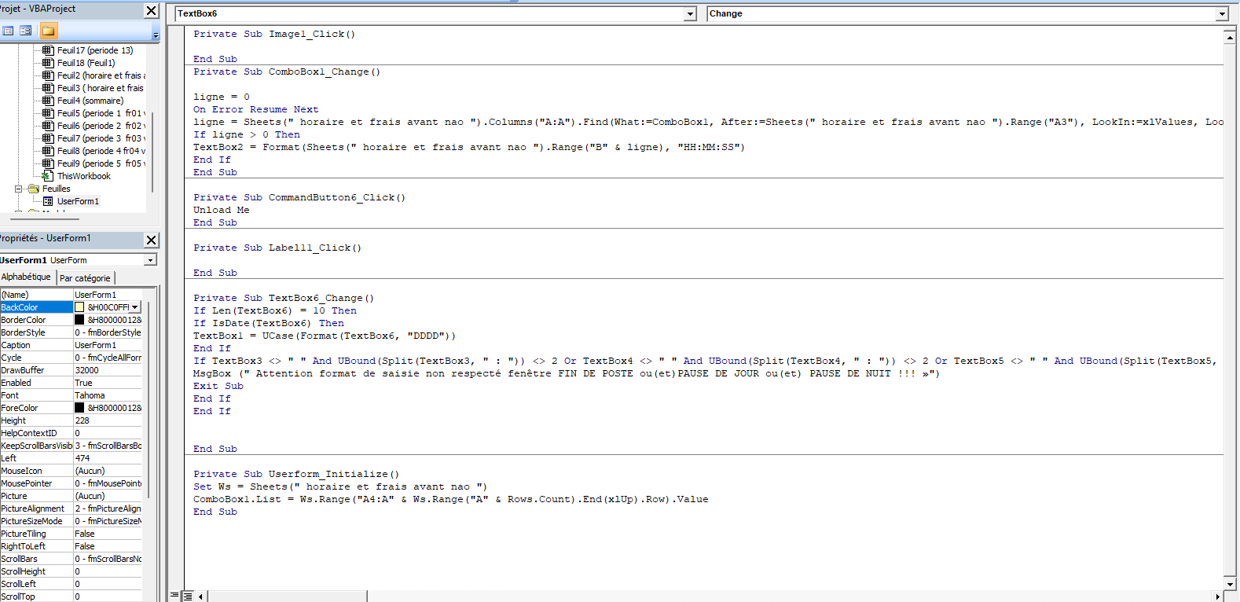Select Feuil4 (sommaire) sheet

[90, 101]
